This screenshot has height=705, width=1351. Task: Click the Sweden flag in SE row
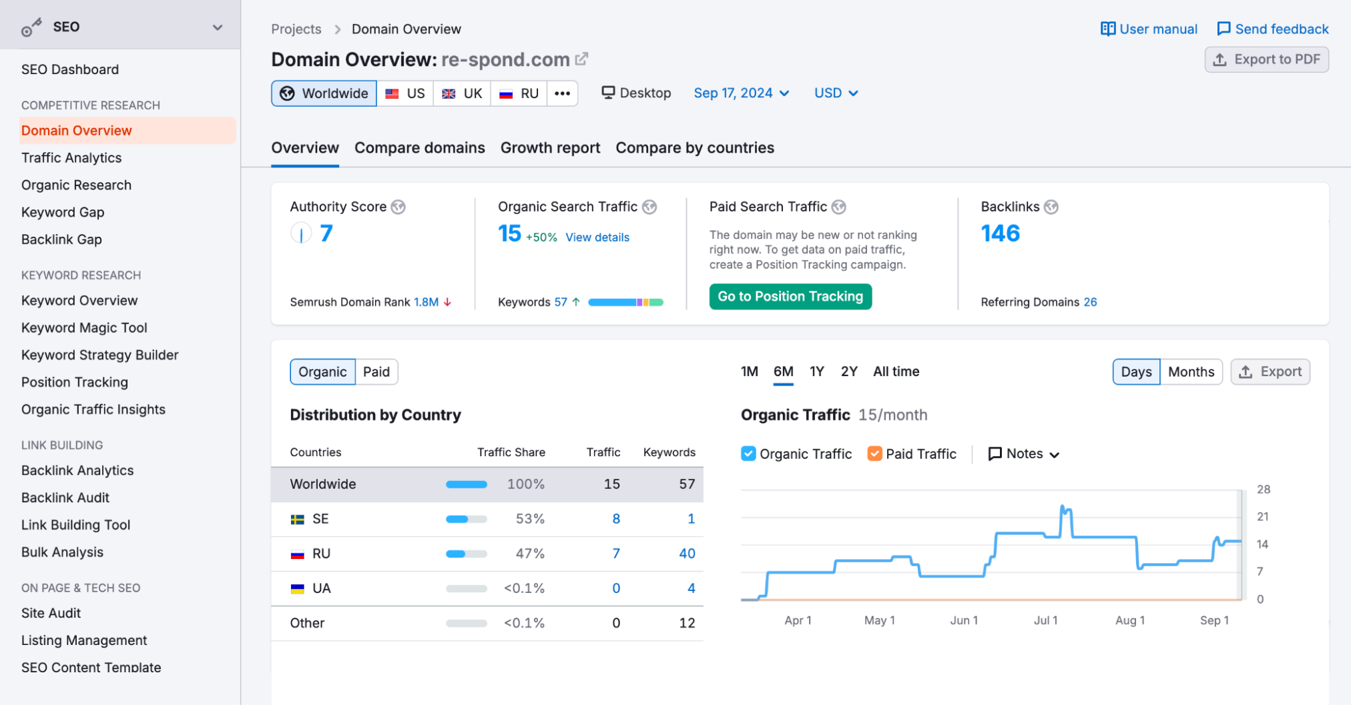[x=298, y=520]
